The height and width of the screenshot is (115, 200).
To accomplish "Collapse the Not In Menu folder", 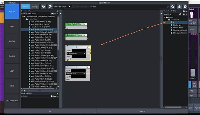I will click(25, 19).
